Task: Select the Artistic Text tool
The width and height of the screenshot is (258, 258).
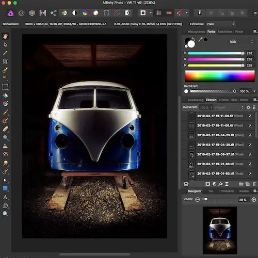Action: tap(5, 197)
